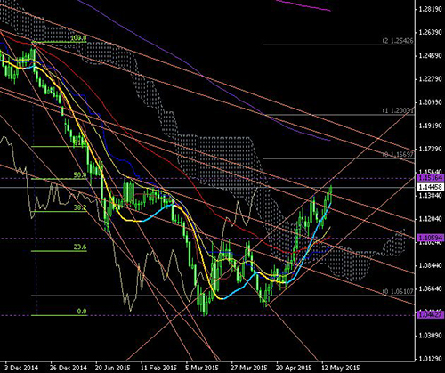Click the 1.01290 price scale value
This screenshot has width=445, height=373.
(x=430, y=359)
